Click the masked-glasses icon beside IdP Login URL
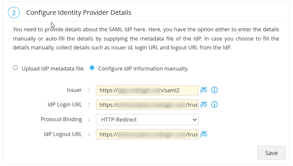 point(204,105)
